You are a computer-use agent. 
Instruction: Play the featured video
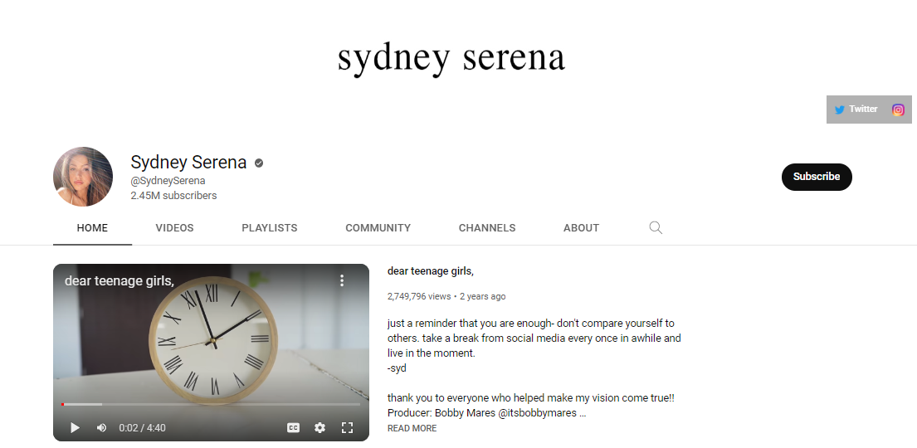(x=75, y=427)
